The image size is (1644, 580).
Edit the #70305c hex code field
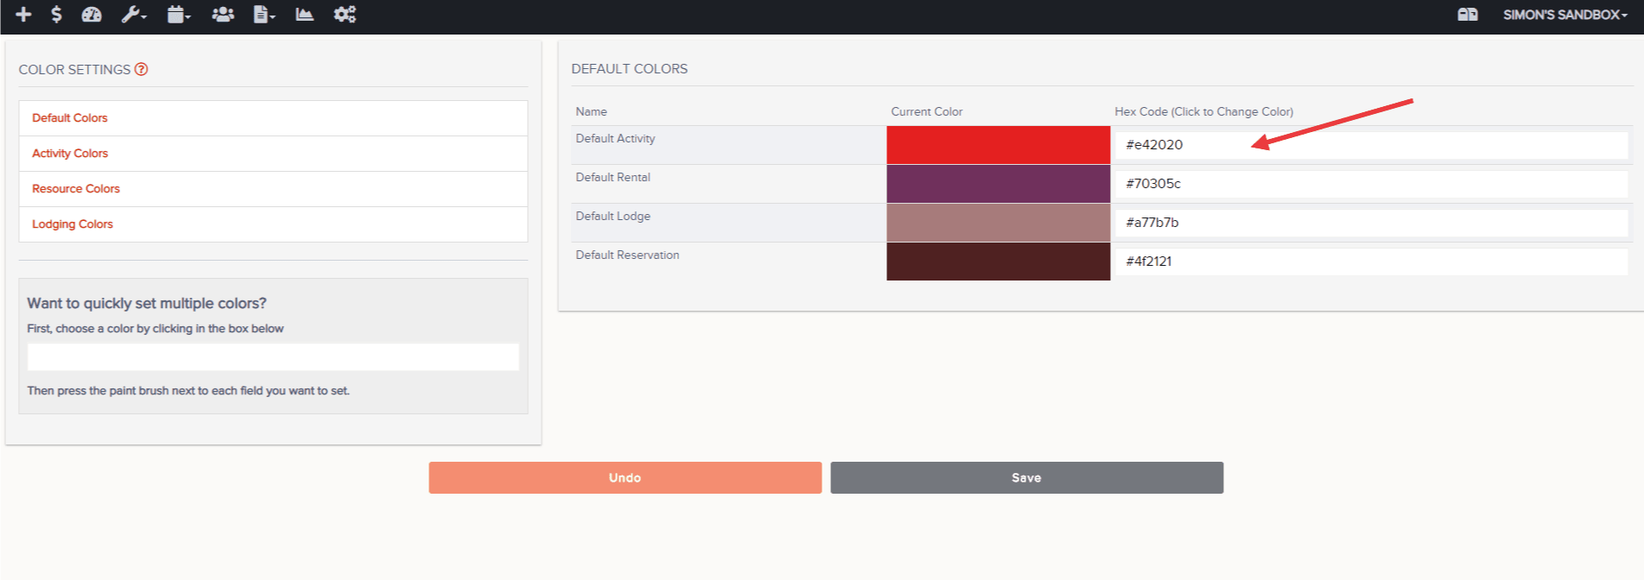pyautogui.click(x=1371, y=184)
